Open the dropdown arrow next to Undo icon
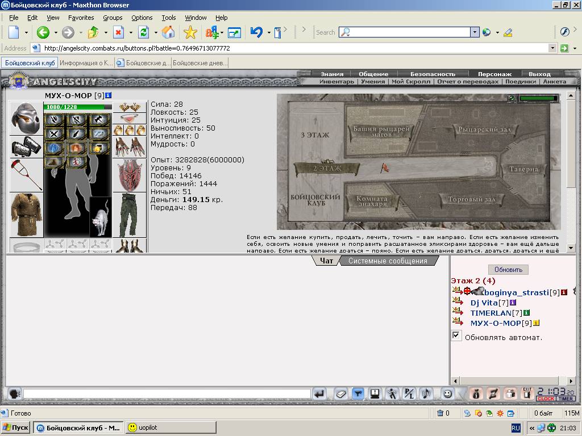 (269, 33)
